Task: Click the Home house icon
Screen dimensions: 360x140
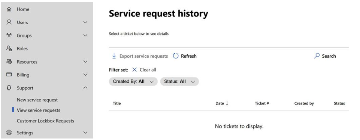Action: click(x=9, y=9)
